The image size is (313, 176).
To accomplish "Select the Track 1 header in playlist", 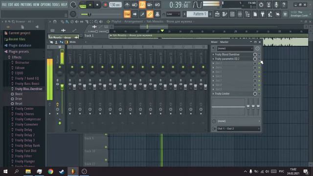I will (x=96, y=36).
